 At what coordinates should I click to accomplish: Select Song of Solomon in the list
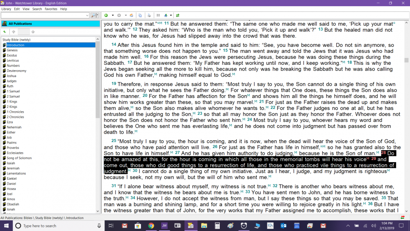pyautogui.click(x=19, y=158)
